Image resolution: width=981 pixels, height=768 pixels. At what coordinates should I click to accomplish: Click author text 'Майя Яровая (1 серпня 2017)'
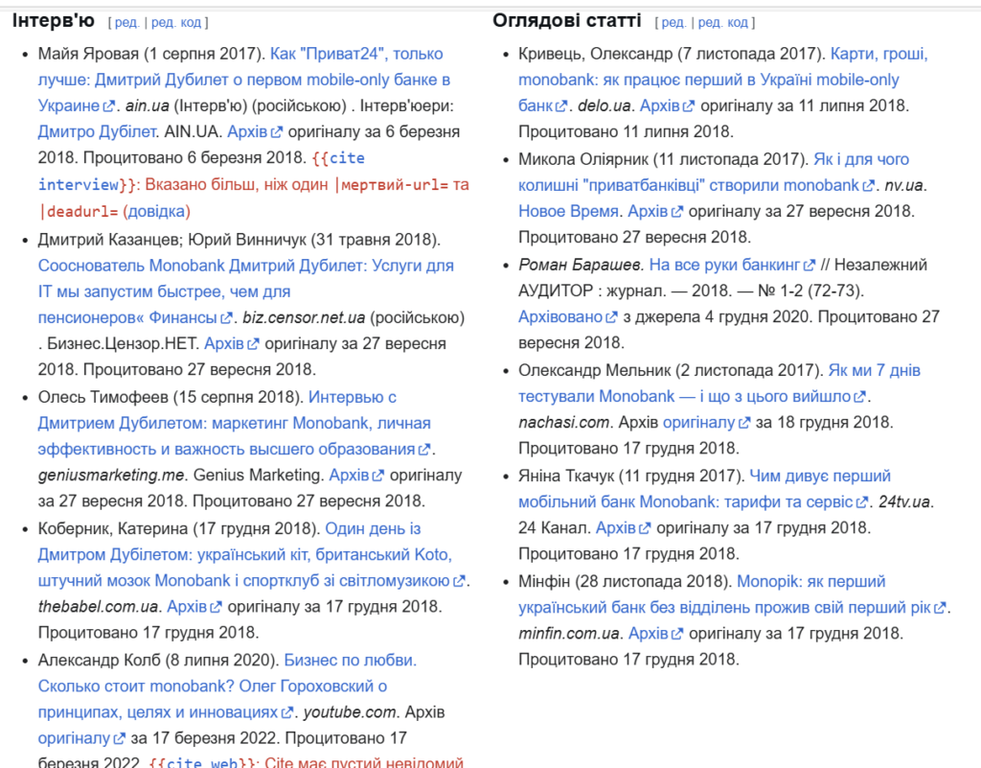[151, 54]
